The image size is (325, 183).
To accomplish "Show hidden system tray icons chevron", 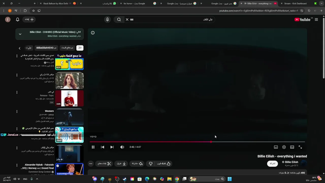I will pos(37,179).
